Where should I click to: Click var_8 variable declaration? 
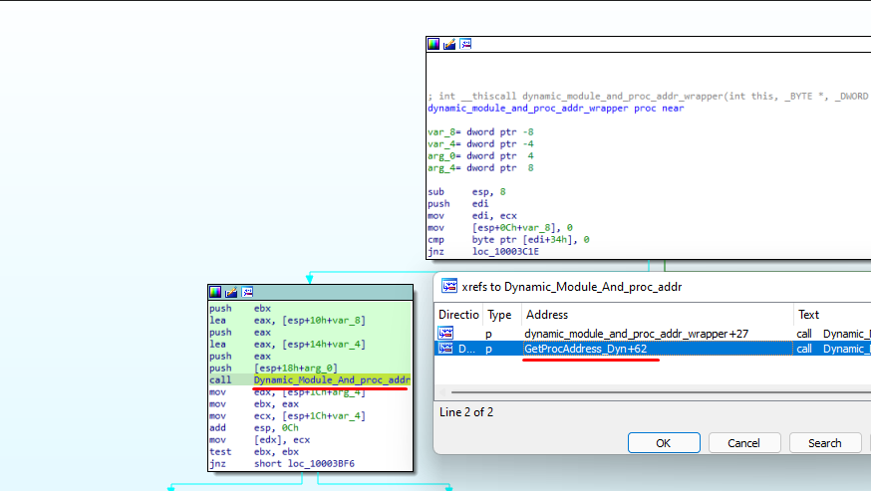[480, 132]
